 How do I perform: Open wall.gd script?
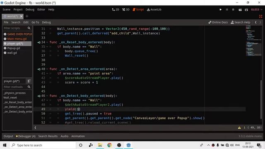[x=17, y=53]
